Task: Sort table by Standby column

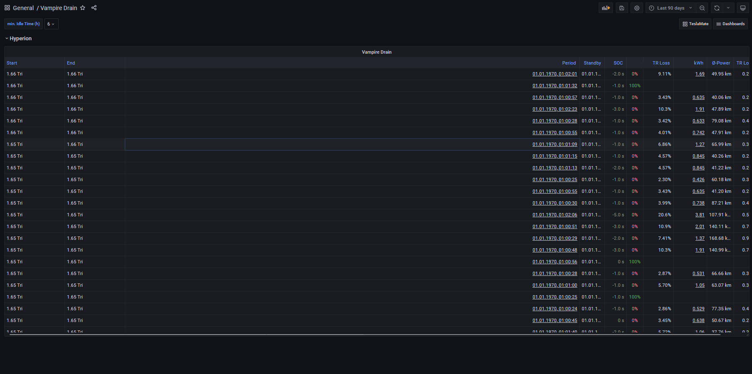Action: tap(592, 63)
